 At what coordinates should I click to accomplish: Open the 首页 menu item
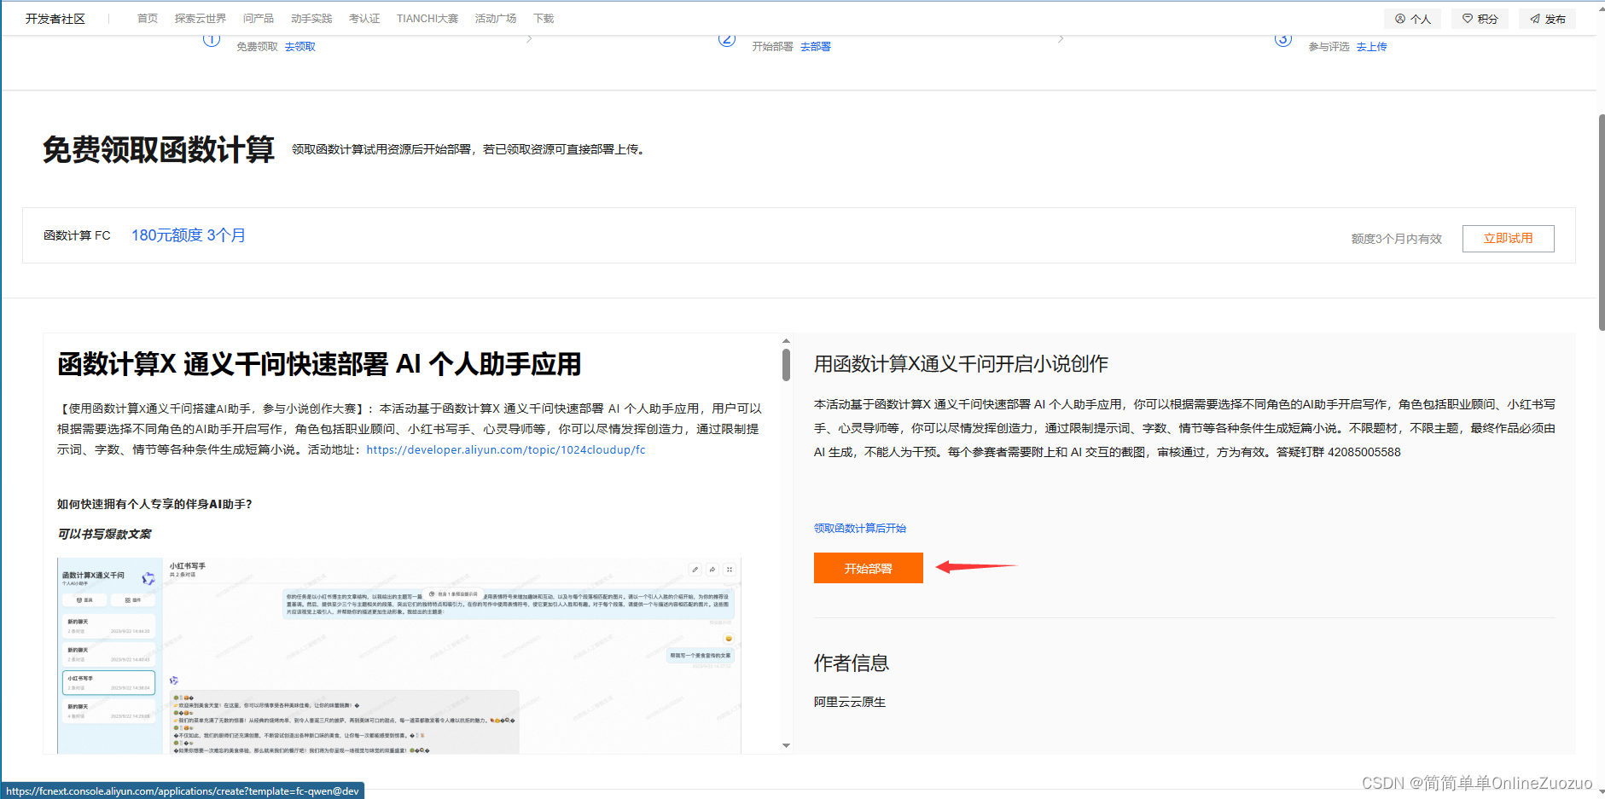pos(148,19)
